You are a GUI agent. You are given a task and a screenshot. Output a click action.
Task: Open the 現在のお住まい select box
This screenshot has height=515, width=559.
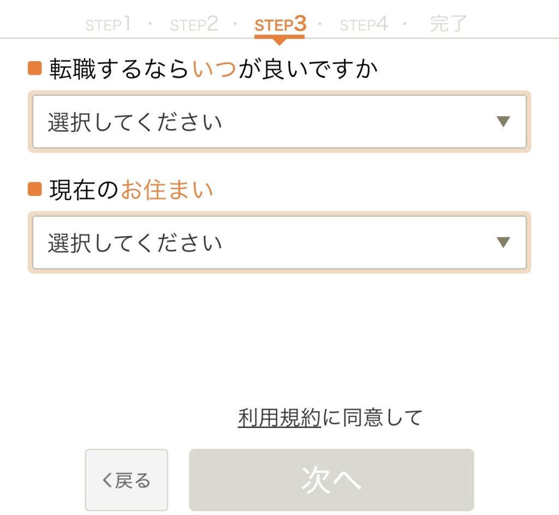279,242
